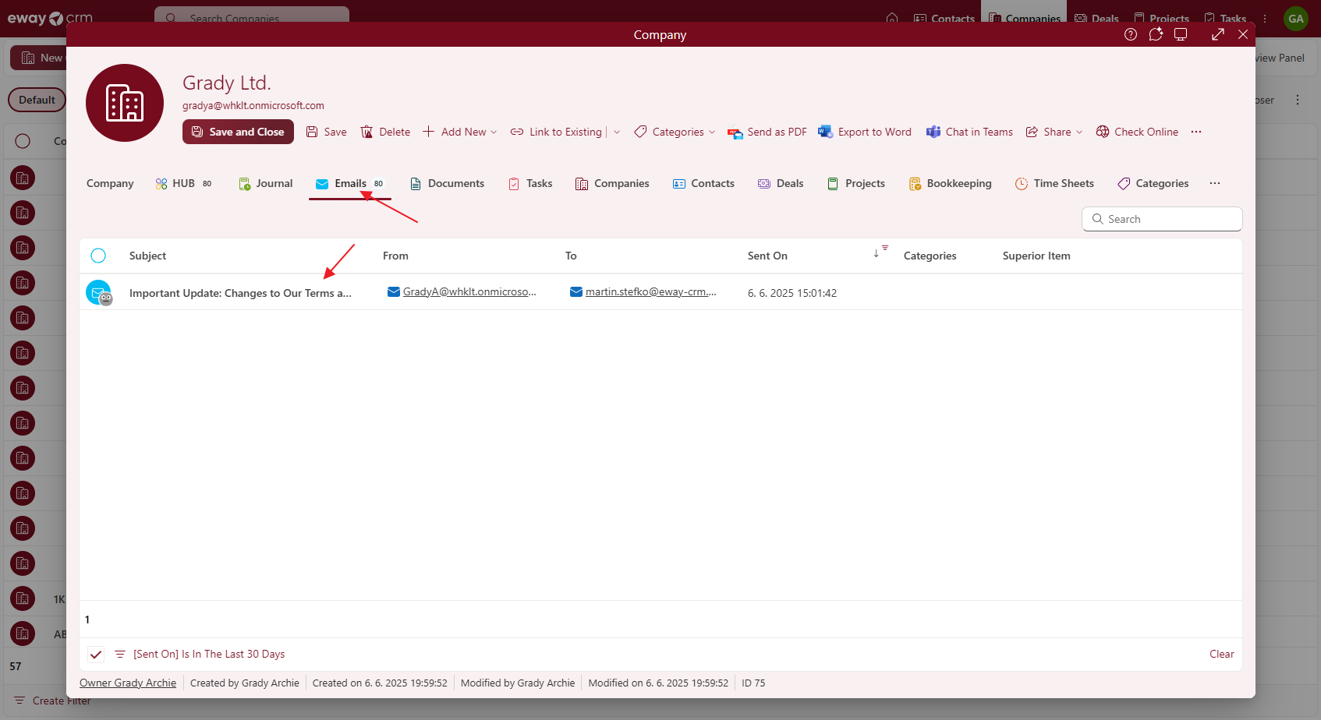
Task: Click the filter lines icon
Action: point(120,655)
